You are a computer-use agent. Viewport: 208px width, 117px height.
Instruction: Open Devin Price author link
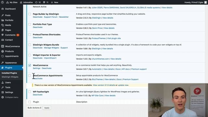click(97, 28)
